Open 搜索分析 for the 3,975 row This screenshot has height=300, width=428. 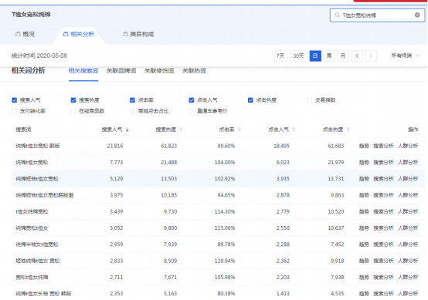point(383,195)
